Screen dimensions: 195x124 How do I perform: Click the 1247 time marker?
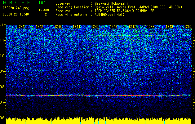pos(132,27)
